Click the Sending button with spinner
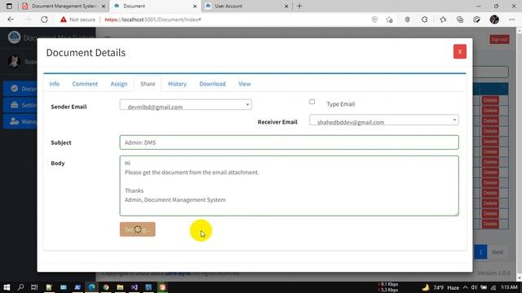The image size is (522, 293). (138, 230)
